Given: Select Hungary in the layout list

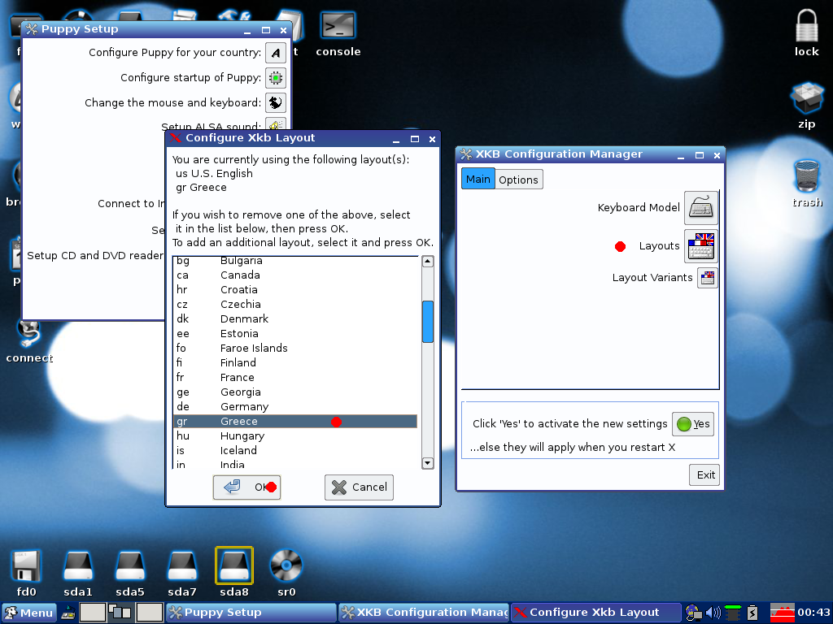Looking at the screenshot, I should click(x=295, y=436).
